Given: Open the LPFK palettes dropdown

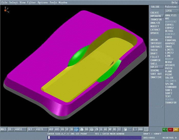Looking at the screenshot, I should click(171, 11).
